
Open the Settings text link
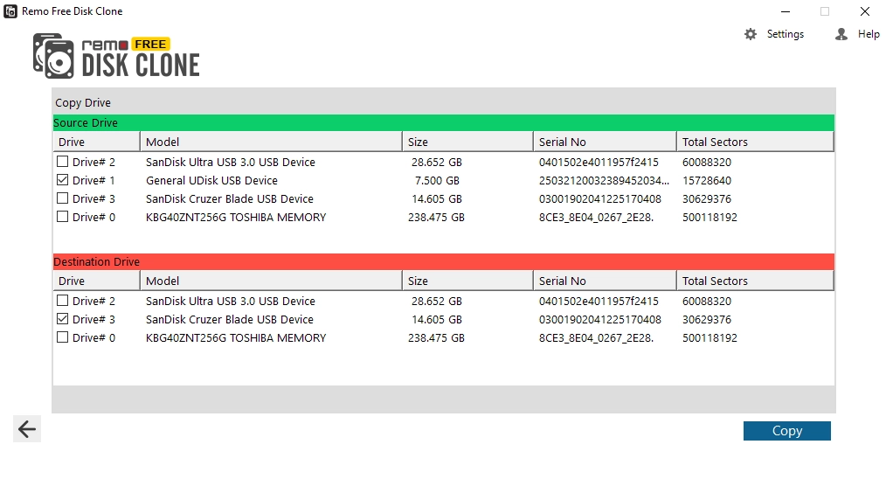[785, 34]
